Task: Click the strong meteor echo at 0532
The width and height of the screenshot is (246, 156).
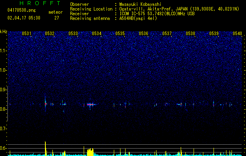Action: pos(45,104)
